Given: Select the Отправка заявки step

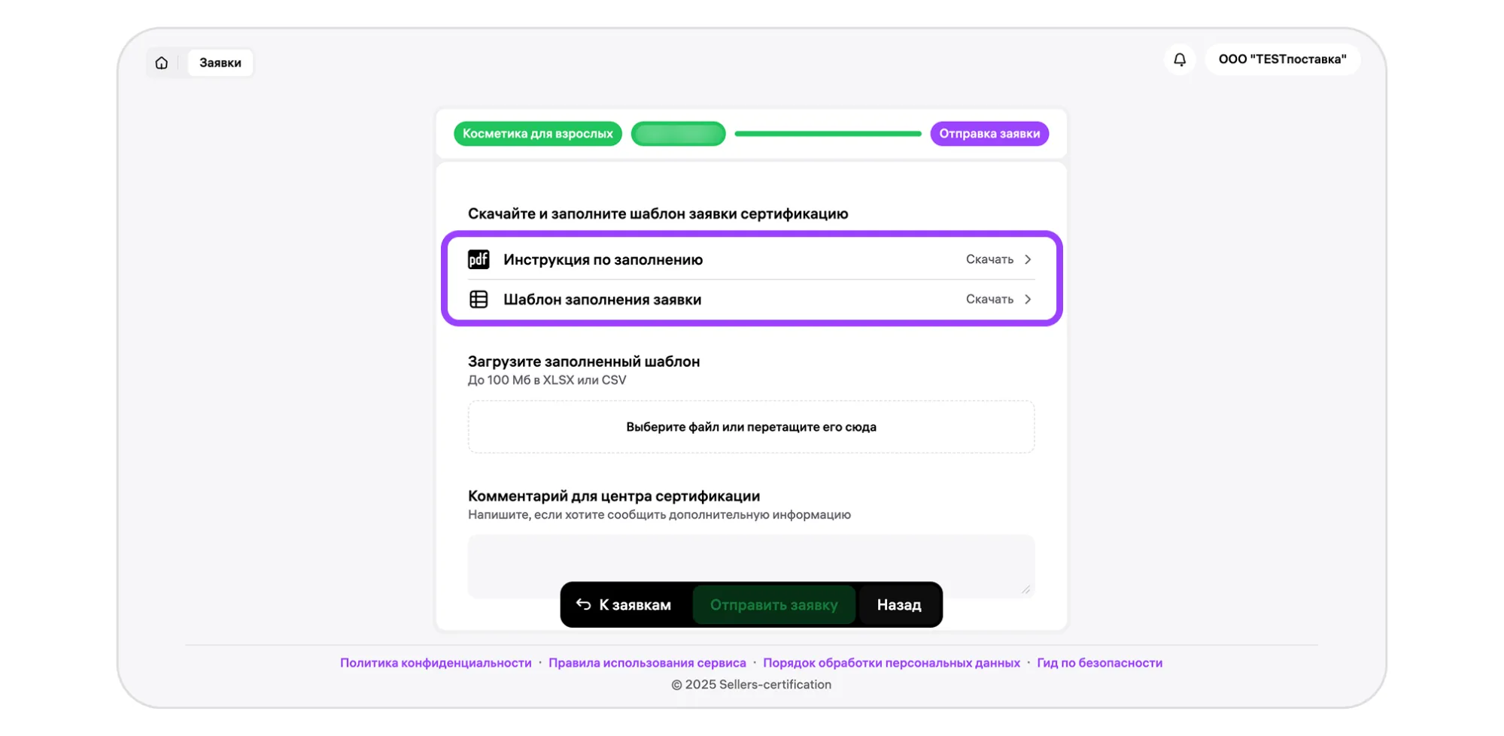Looking at the screenshot, I should [989, 134].
